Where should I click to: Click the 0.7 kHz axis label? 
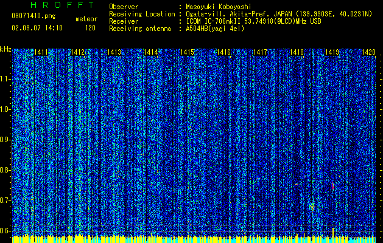(x=5, y=200)
